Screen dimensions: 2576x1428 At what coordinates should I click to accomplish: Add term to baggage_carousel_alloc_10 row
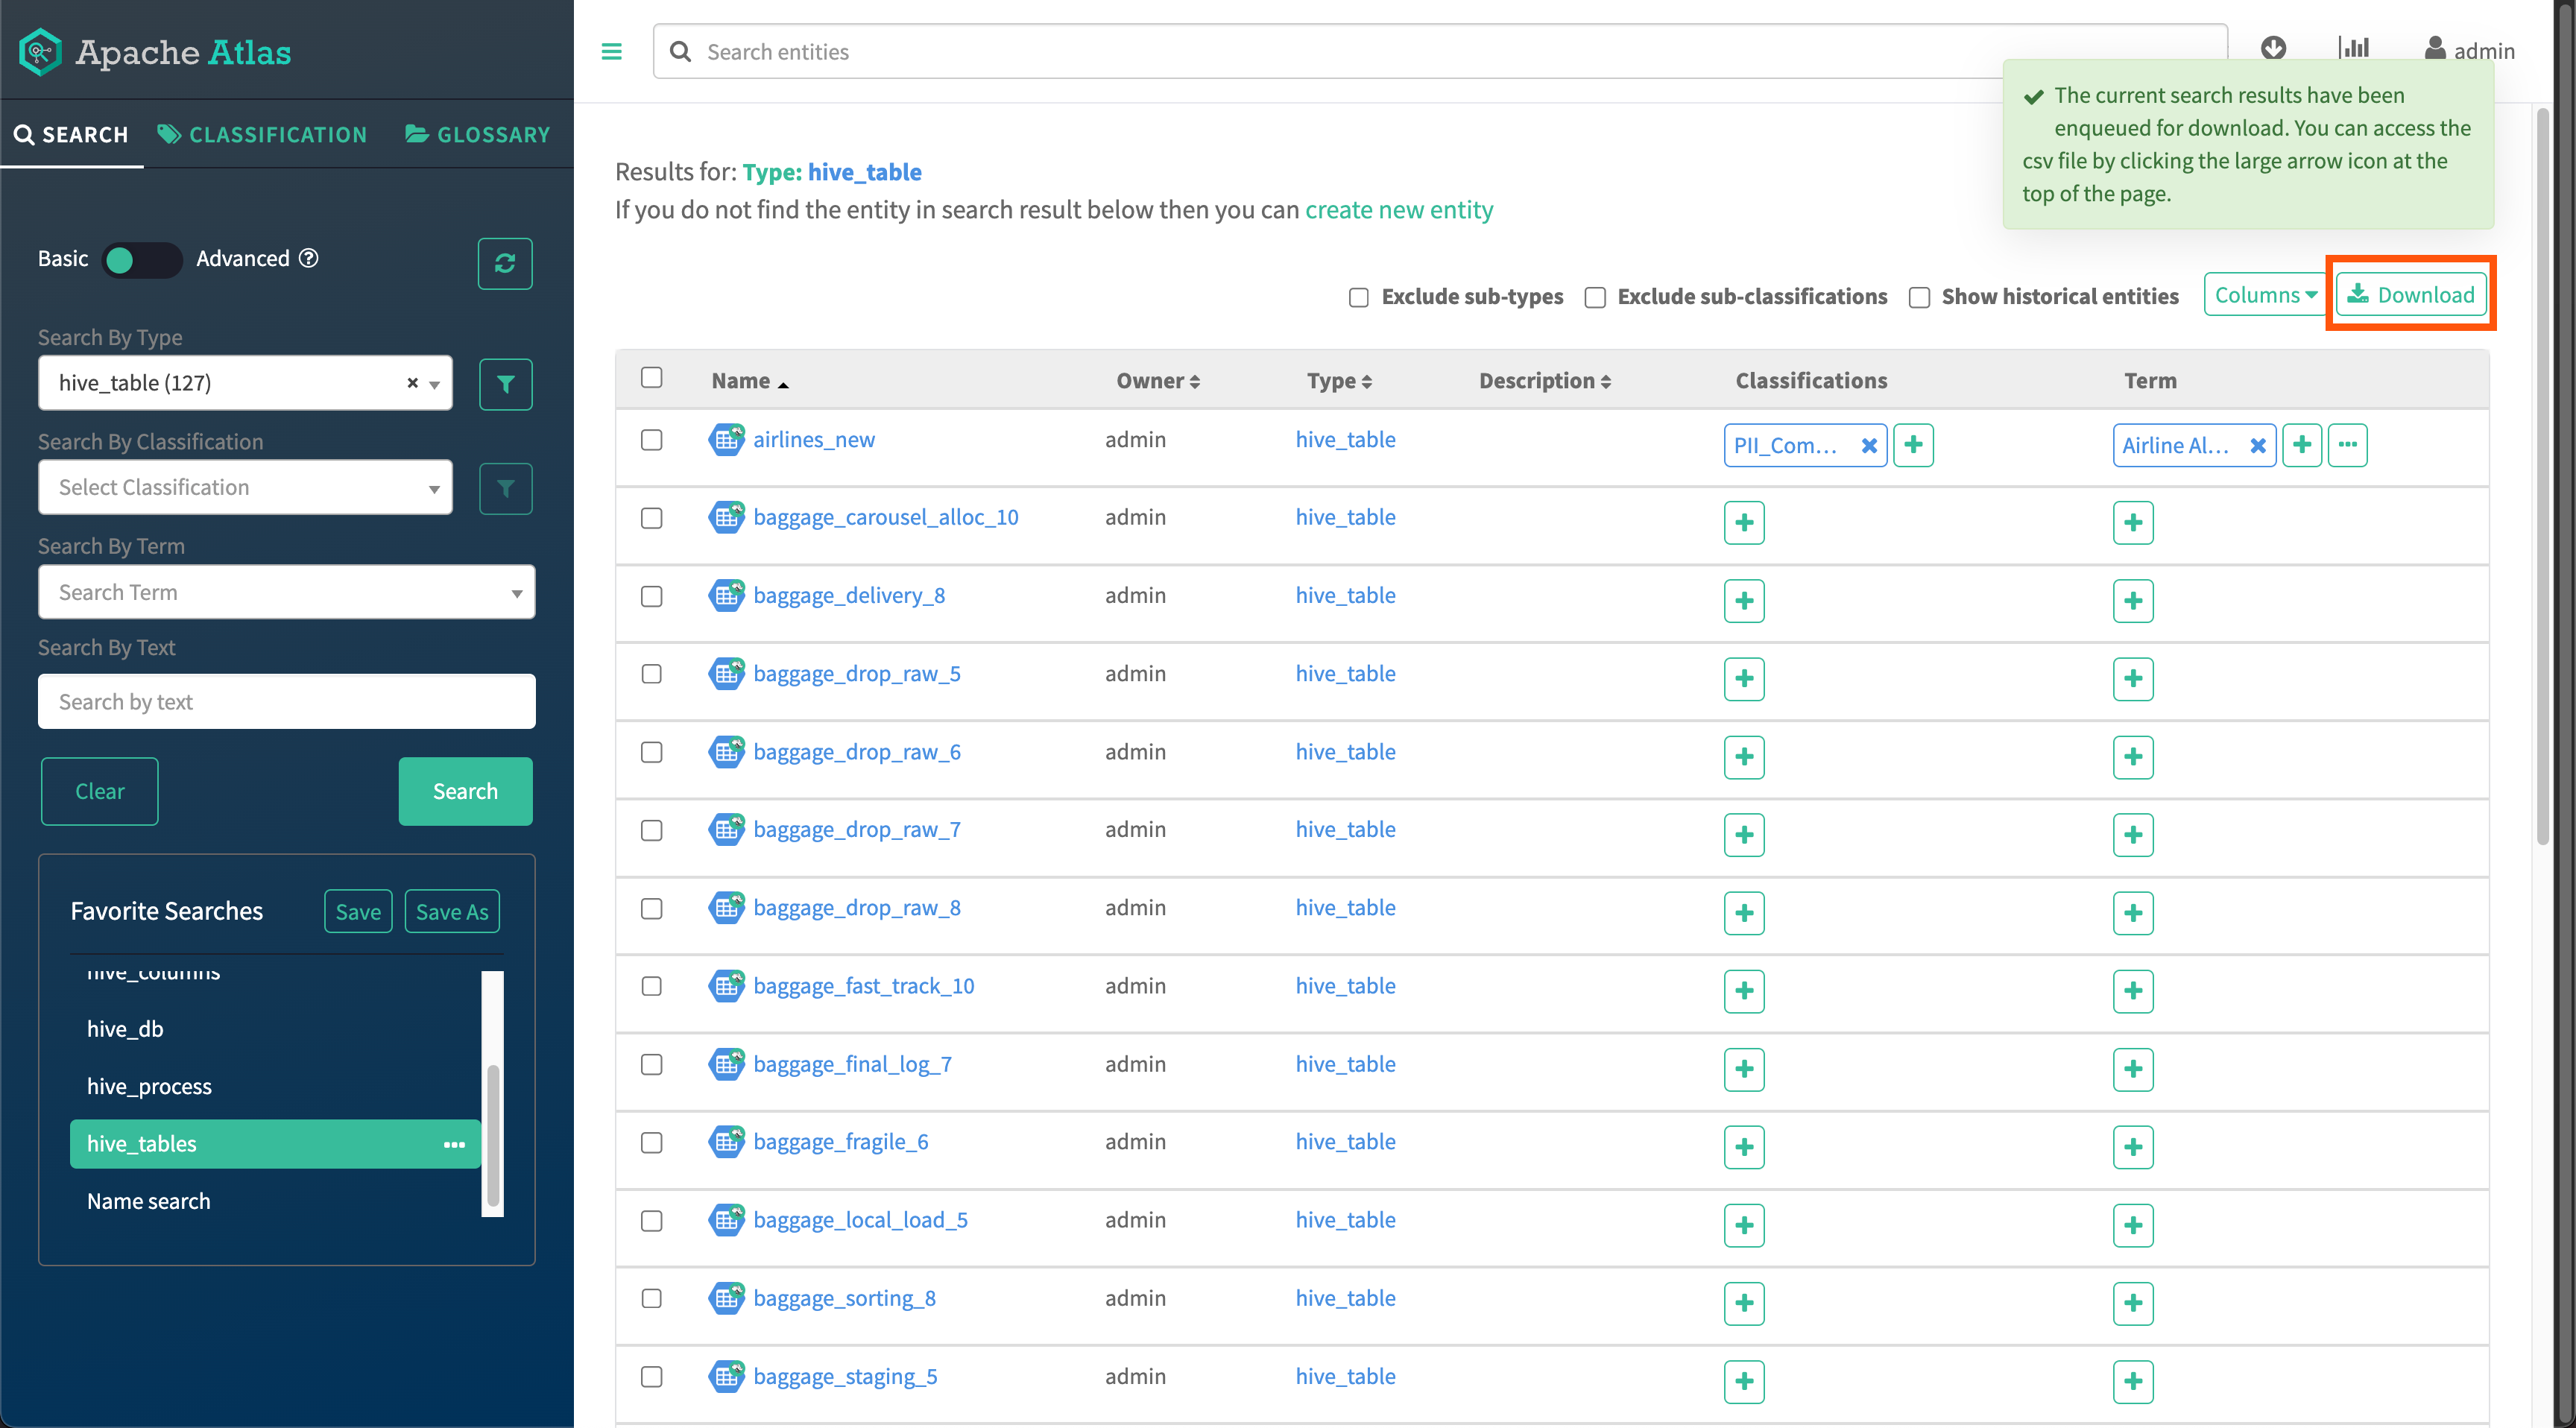[x=2132, y=522]
